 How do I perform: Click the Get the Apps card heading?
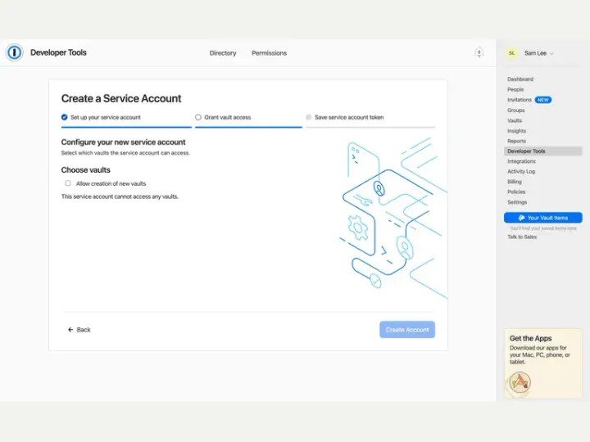pyautogui.click(x=530, y=338)
